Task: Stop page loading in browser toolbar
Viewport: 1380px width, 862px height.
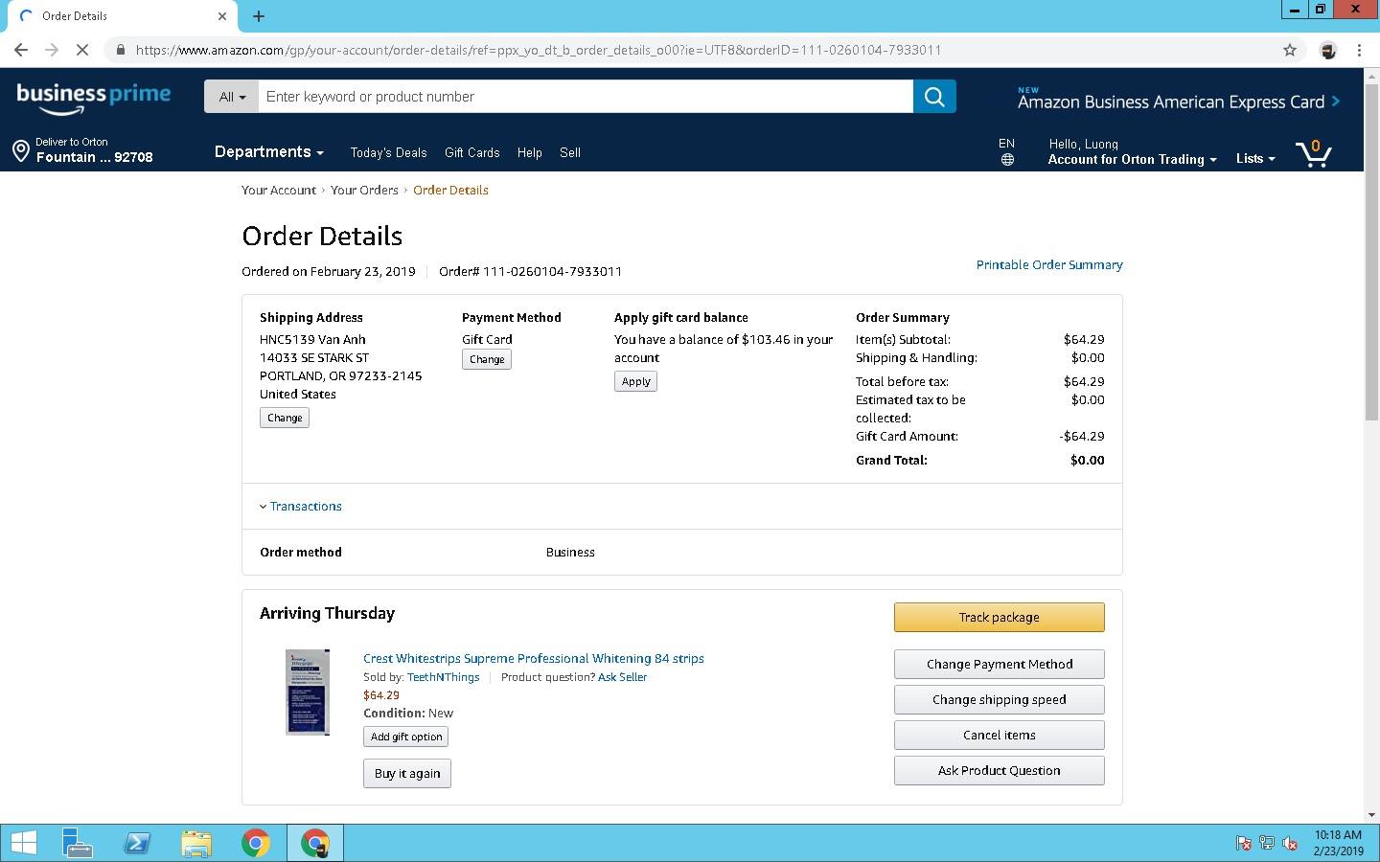Action: pos(82,50)
